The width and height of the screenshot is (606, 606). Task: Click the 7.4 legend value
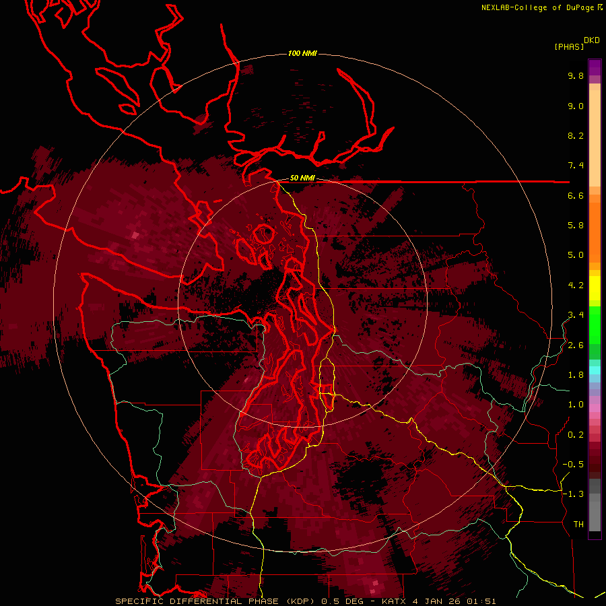(576, 166)
